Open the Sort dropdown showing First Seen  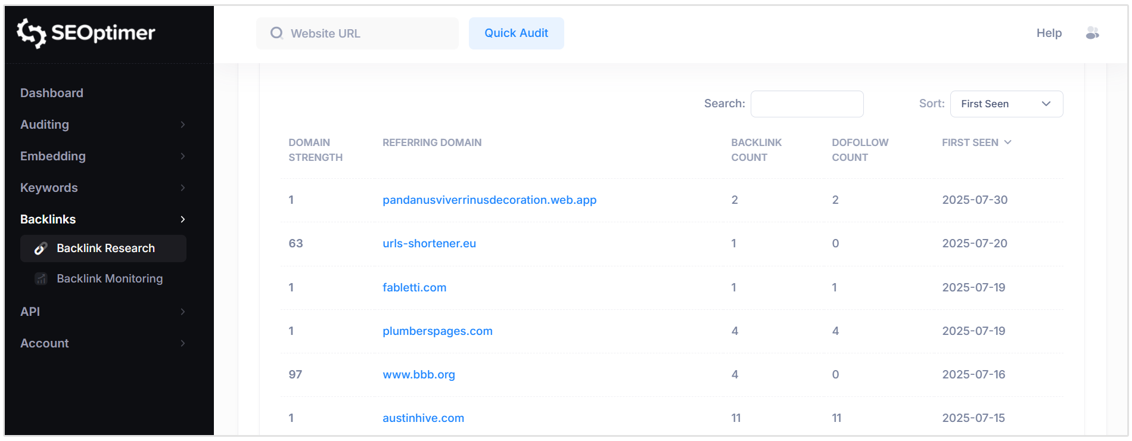(x=1006, y=104)
